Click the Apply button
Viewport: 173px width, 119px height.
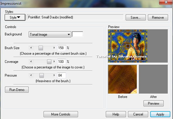click(160, 114)
